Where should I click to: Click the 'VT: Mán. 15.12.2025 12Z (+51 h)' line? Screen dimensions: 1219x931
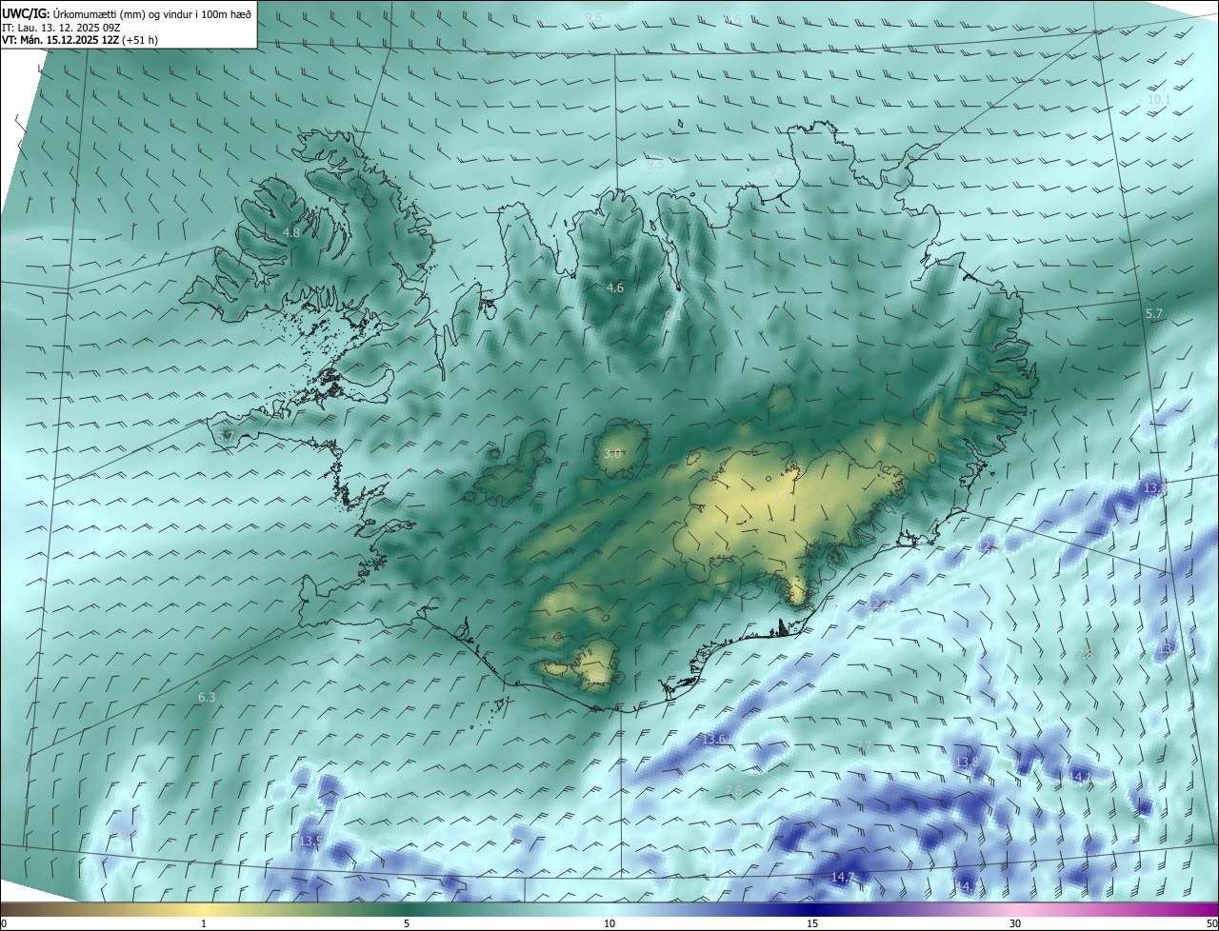[80, 40]
